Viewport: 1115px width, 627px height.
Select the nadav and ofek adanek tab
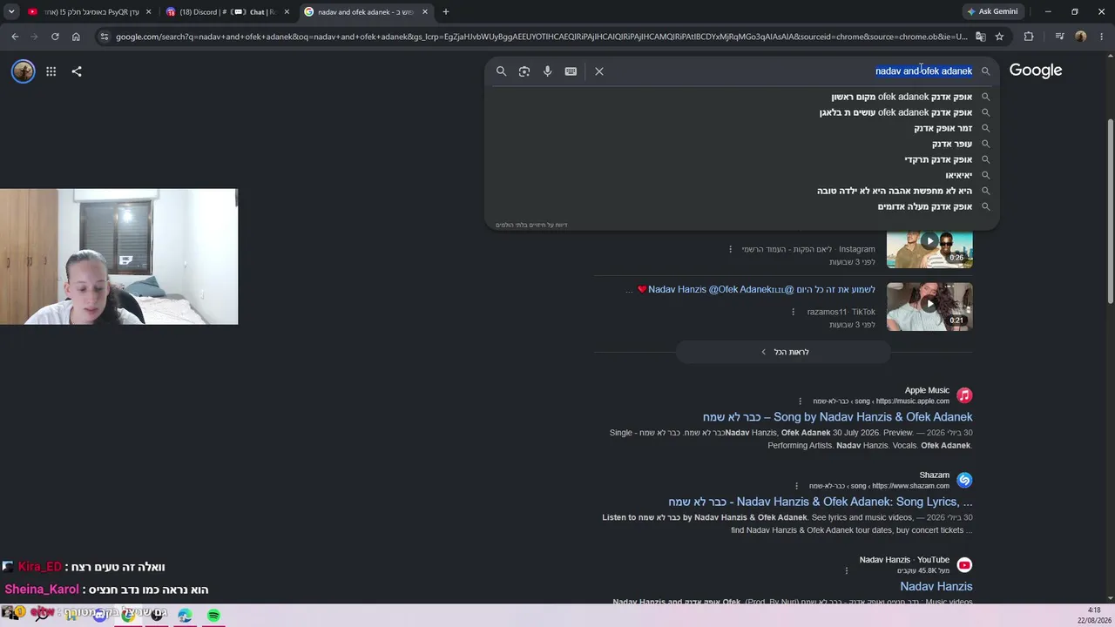(365, 12)
